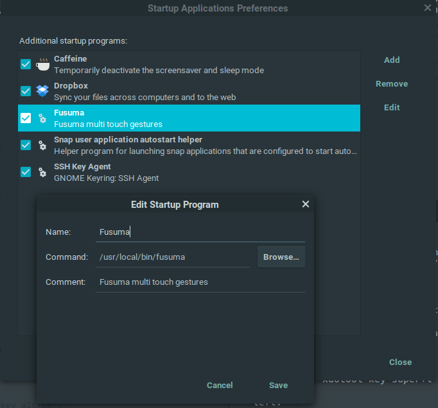Disable Dropbox at startup checkbox
Viewport: 438px width, 408px height.
pos(26,91)
